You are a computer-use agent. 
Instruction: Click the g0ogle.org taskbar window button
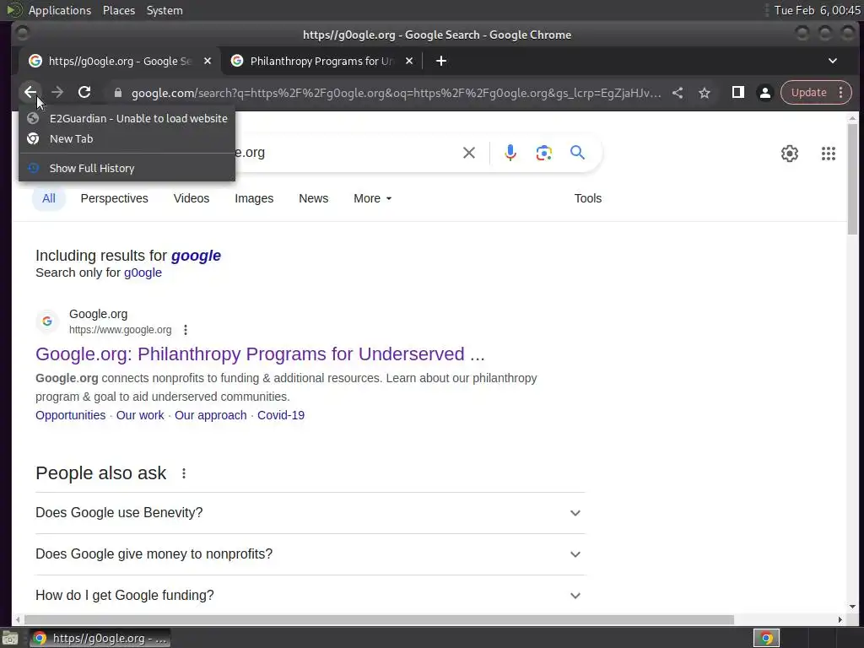100,638
